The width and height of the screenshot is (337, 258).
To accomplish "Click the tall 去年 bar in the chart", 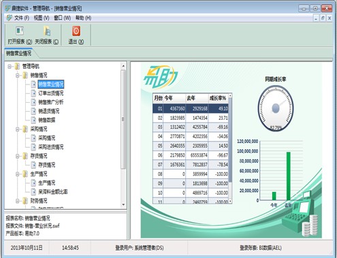I will tap(289, 176).
